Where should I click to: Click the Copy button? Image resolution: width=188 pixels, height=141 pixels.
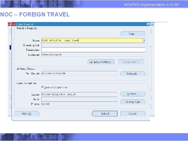pos(133,34)
